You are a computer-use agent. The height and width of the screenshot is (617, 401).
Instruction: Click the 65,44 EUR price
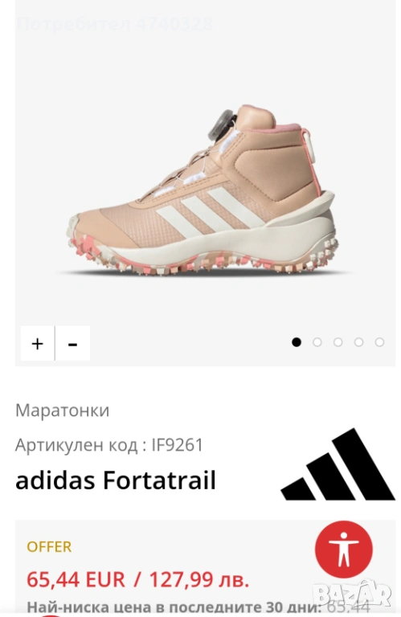click(x=76, y=579)
